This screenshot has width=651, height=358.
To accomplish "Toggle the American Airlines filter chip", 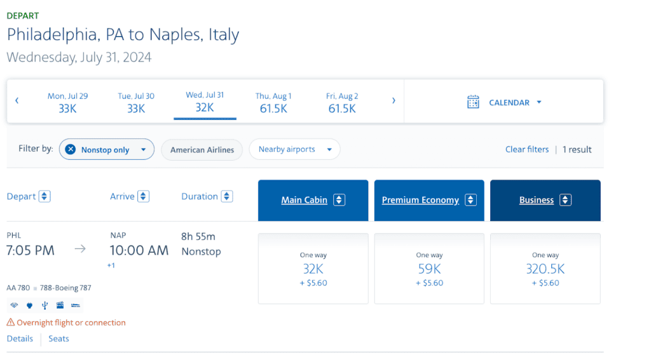I will (202, 150).
